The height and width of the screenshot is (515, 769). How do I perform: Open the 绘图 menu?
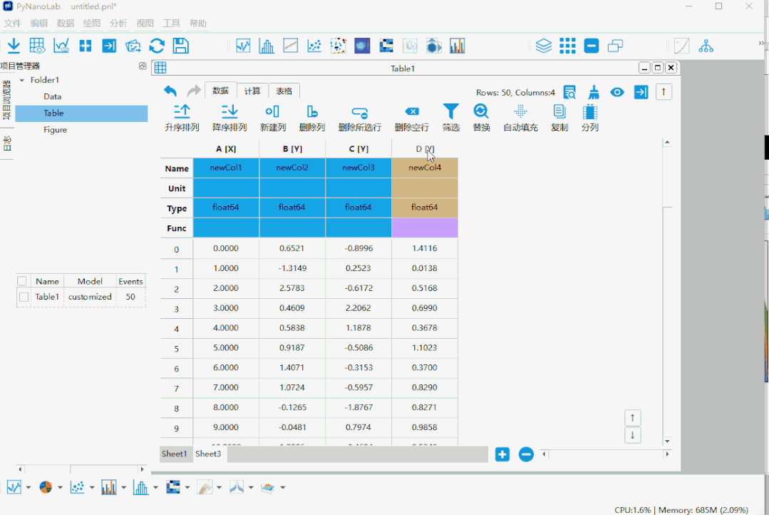pyautogui.click(x=92, y=23)
